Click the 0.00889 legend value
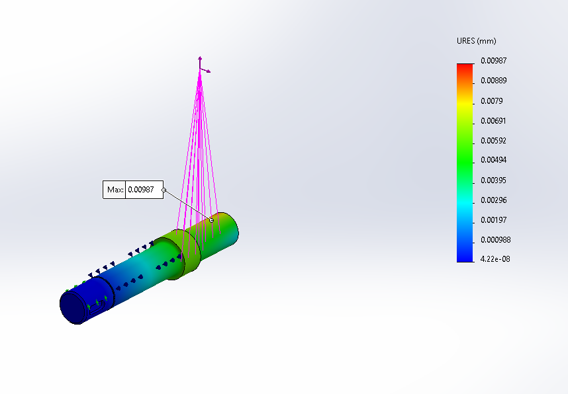The image size is (568, 394). (x=493, y=81)
